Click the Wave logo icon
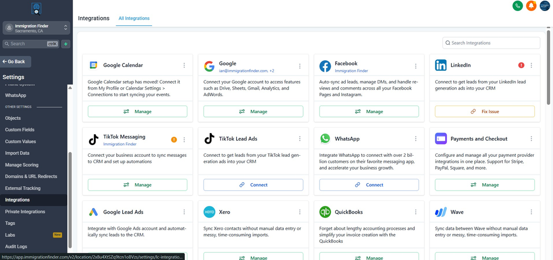 pos(441,212)
